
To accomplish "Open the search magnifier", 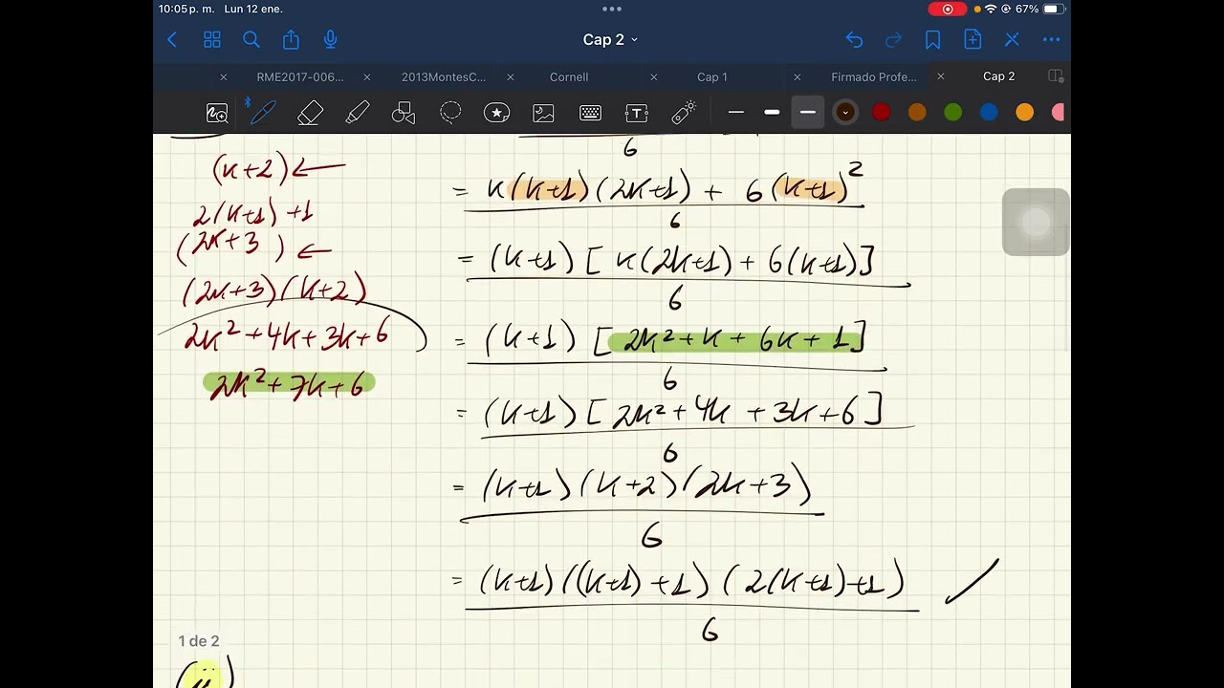I will [x=251, y=39].
